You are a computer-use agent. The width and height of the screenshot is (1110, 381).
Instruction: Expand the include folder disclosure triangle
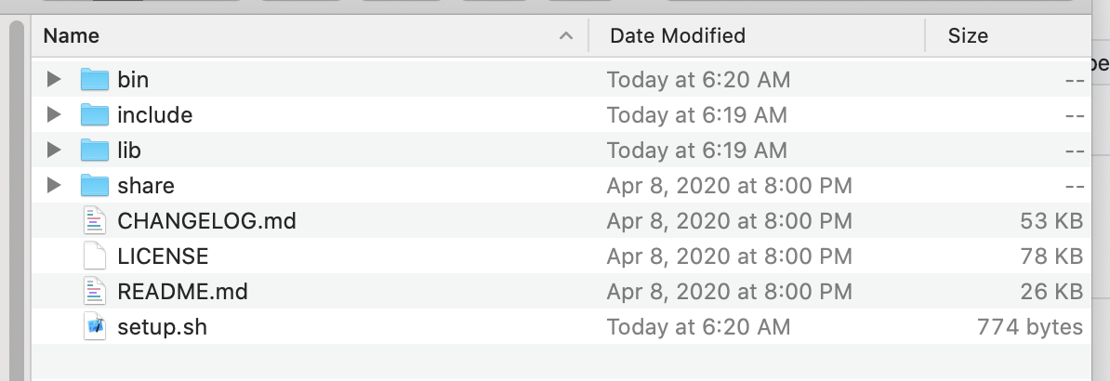[x=54, y=115]
